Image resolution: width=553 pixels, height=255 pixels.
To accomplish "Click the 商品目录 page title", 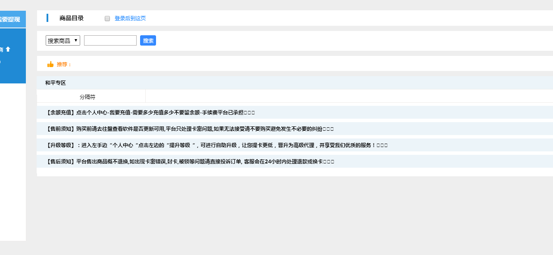I will 72,18.
